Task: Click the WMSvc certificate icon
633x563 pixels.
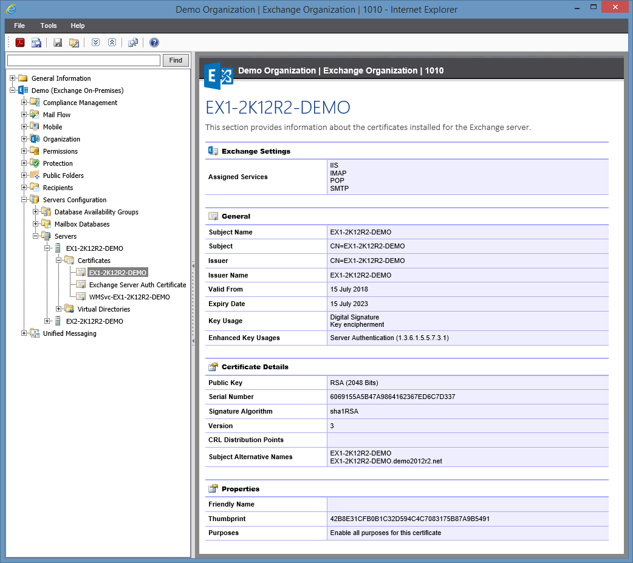Action: (x=81, y=296)
